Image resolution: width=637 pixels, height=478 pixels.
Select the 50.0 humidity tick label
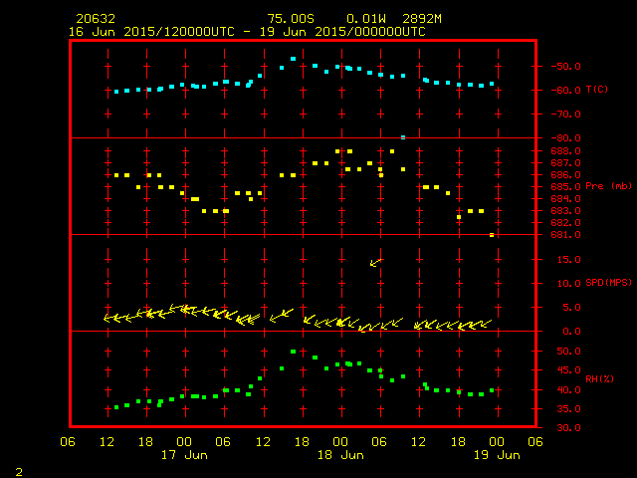coord(568,352)
